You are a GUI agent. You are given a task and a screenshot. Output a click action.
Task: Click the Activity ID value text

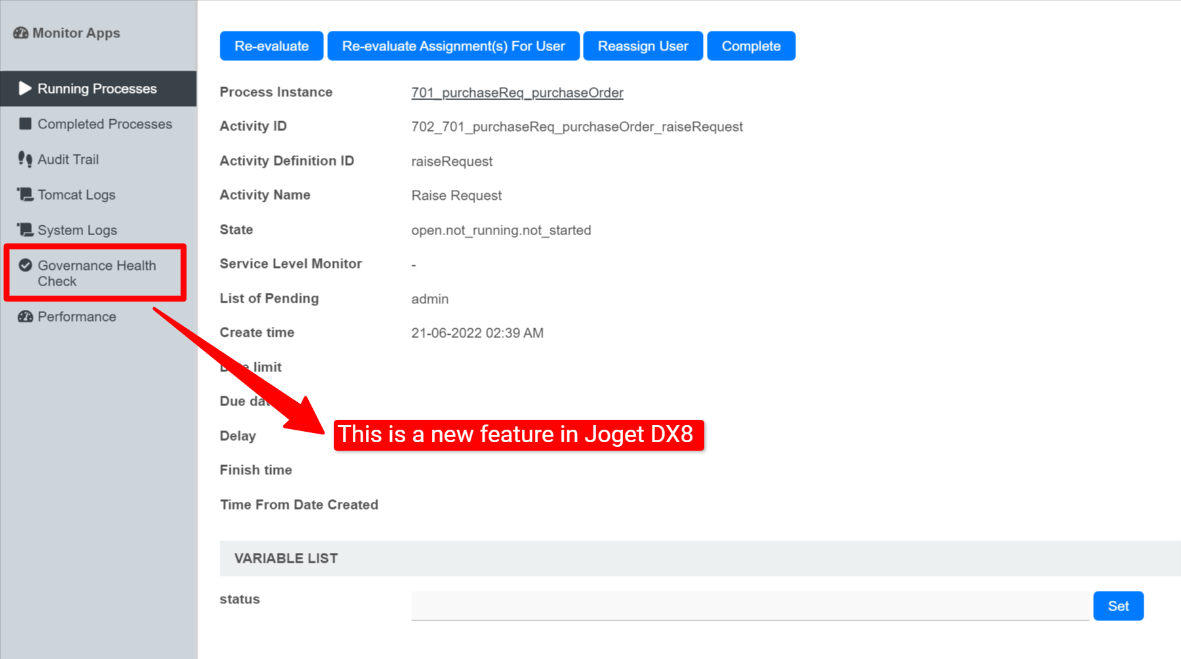(x=577, y=127)
